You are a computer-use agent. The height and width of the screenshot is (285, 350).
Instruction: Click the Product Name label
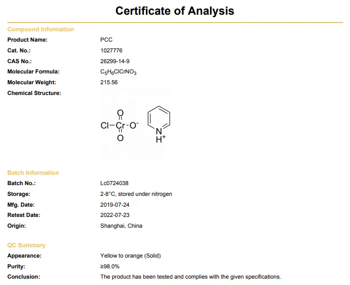(27, 40)
